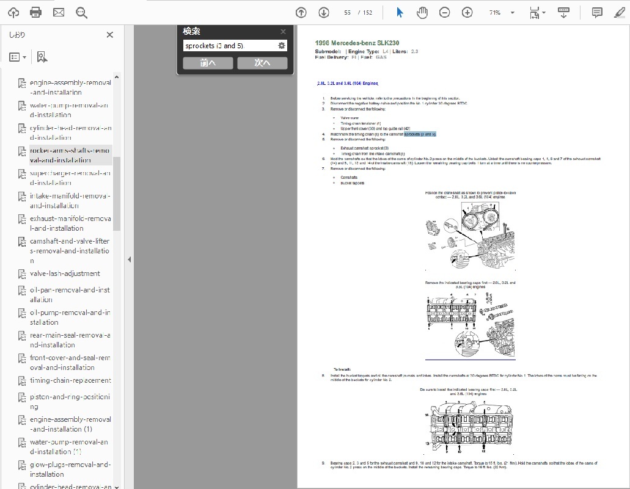
Task: Activate the hand pan tool
Action: click(x=422, y=12)
